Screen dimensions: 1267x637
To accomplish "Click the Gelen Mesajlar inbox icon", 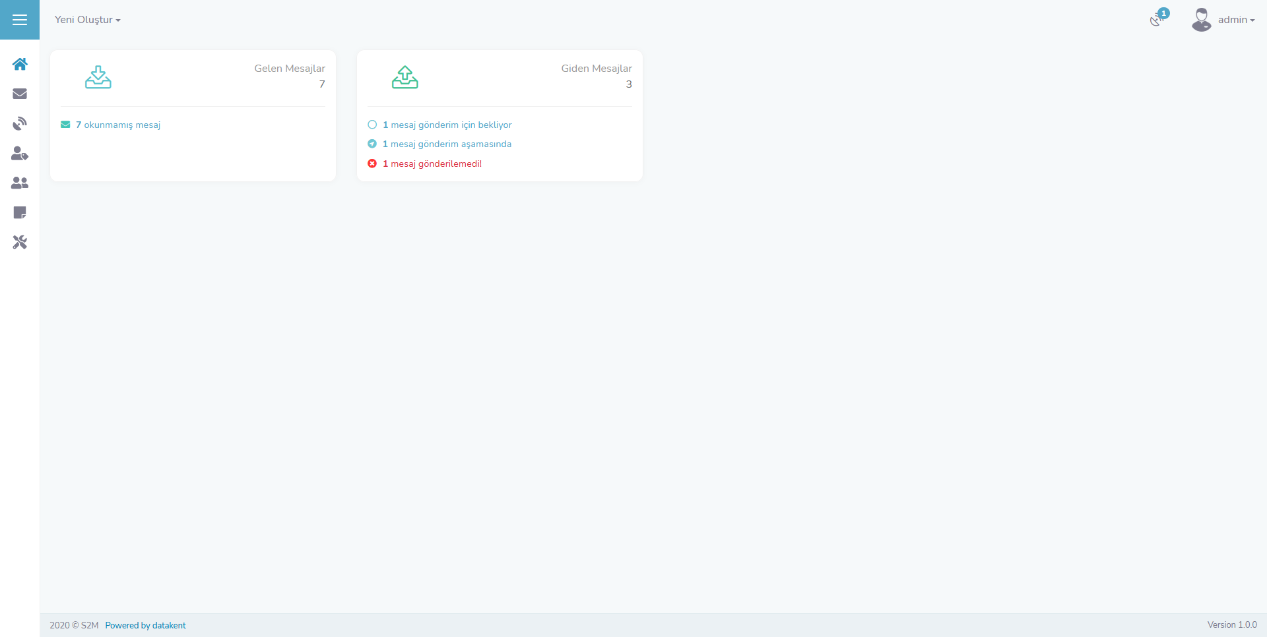I will pyautogui.click(x=98, y=77).
